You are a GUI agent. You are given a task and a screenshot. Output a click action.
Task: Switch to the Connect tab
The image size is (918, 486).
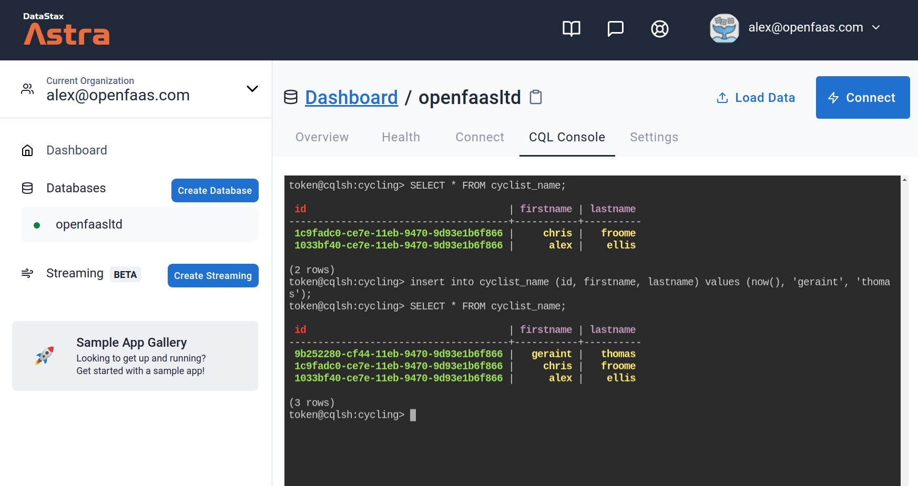pyautogui.click(x=480, y=137)
